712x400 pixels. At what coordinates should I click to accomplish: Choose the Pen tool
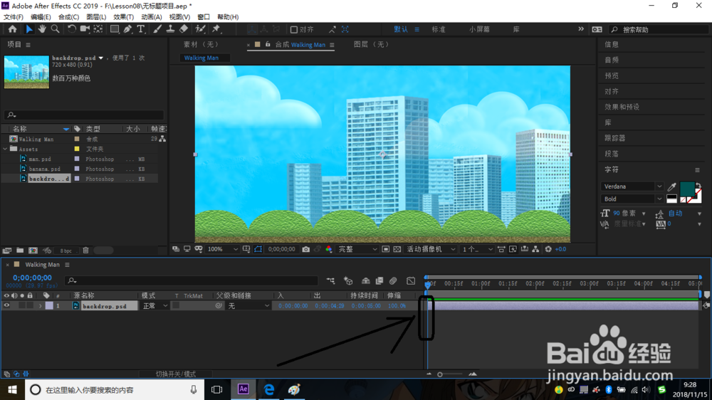click(x=127, y=29)
